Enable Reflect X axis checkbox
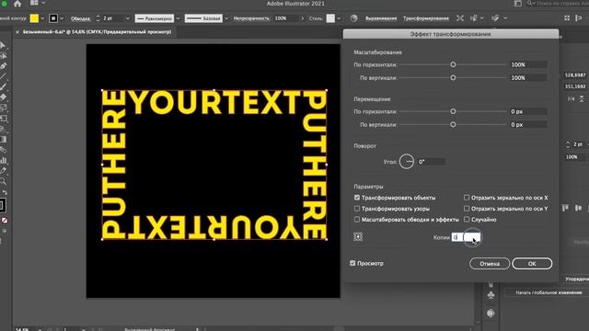Image resolution: width=589 pixels, height=331 pixels. (x=467, y=198)
